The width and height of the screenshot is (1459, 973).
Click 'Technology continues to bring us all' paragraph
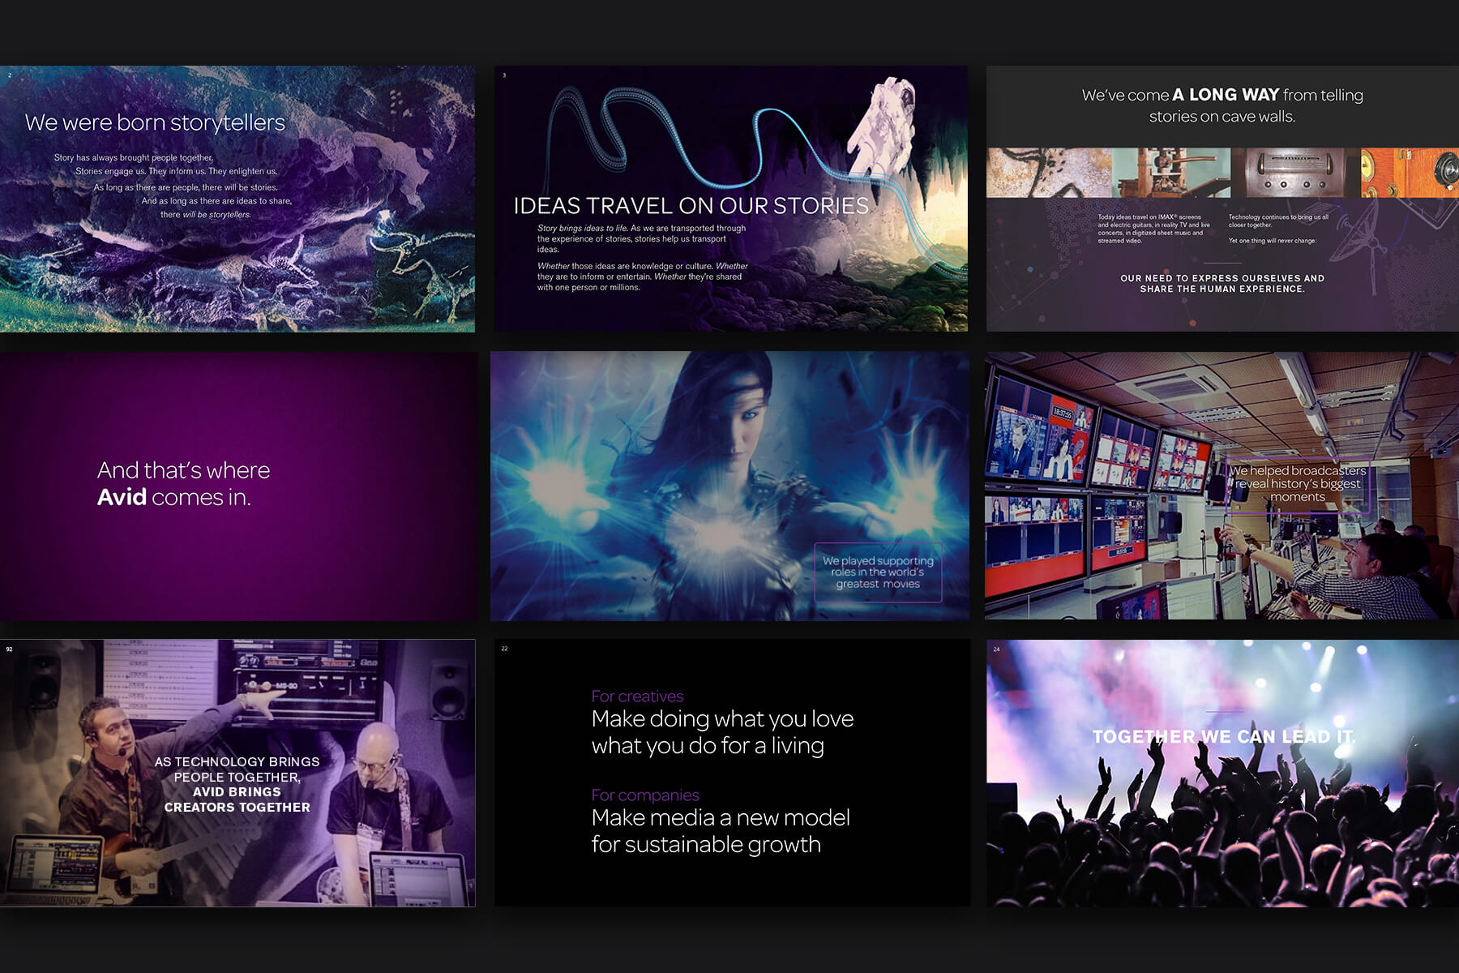pos(1278,221)
